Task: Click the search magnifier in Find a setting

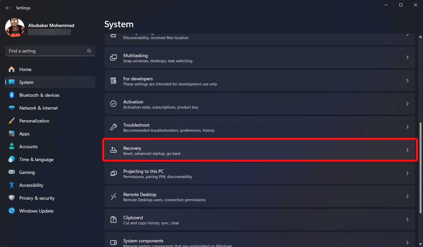Action: click(x=89, y=51)
